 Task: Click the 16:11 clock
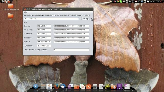tap(157, 1)
